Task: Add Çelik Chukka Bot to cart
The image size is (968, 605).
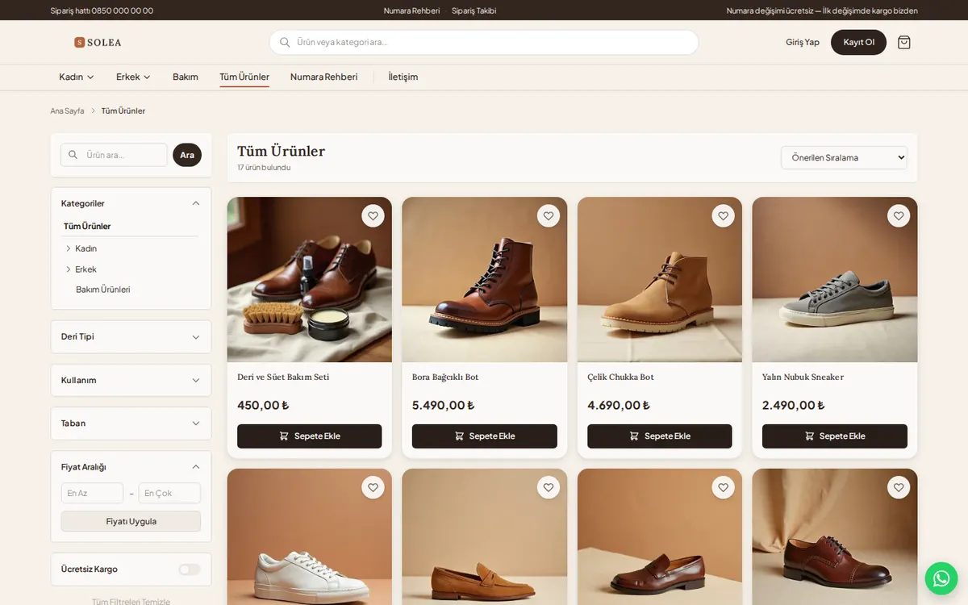Action: coord(660,436)
